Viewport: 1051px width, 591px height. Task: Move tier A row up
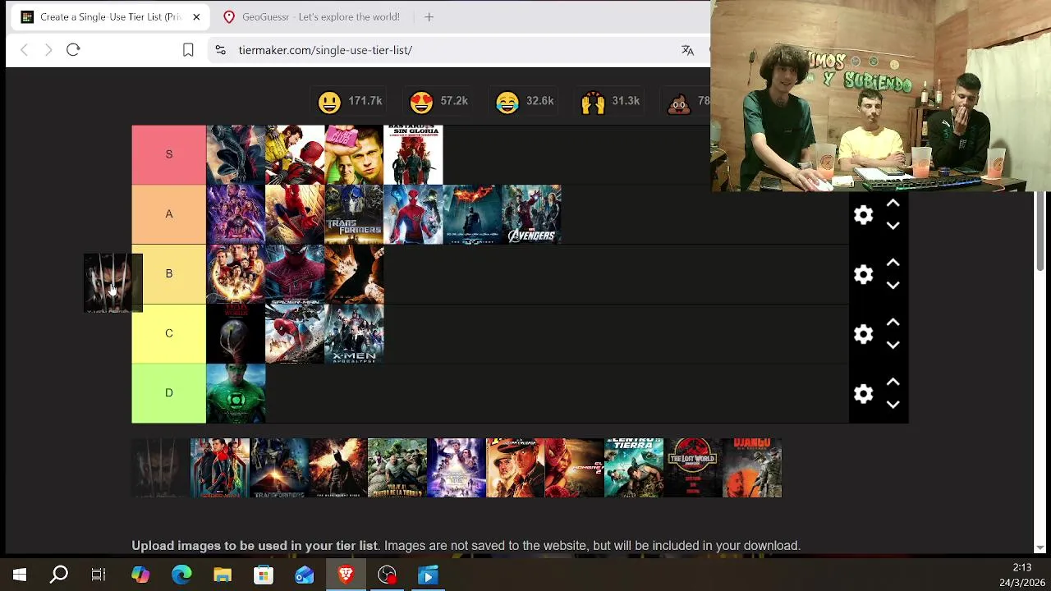pyautogui.click(x=893, y=204)
